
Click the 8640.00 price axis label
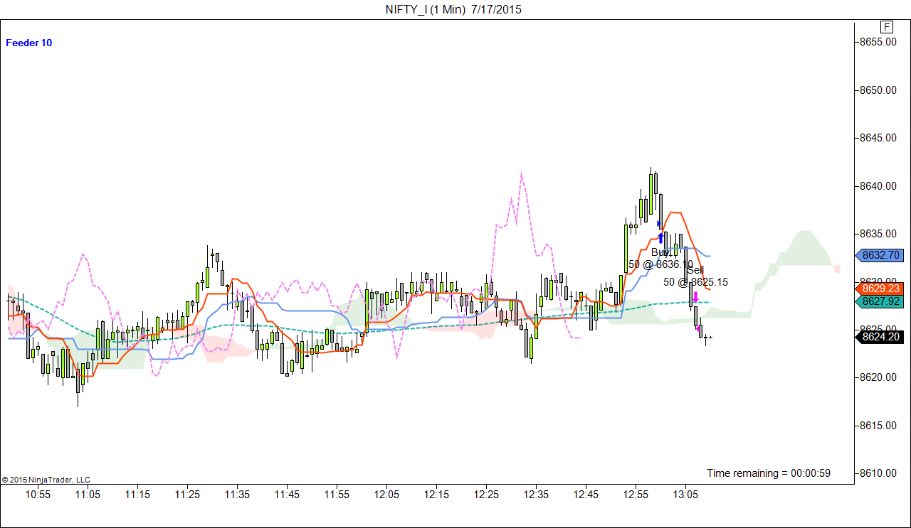[878, 186]
